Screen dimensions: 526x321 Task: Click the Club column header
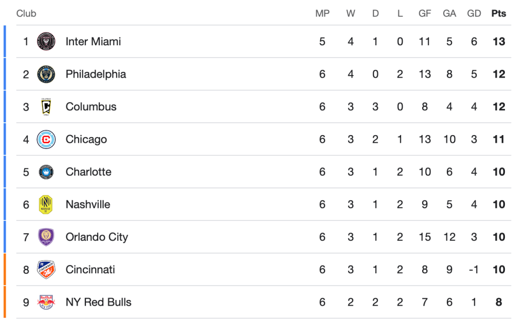(x=26, y=13)
